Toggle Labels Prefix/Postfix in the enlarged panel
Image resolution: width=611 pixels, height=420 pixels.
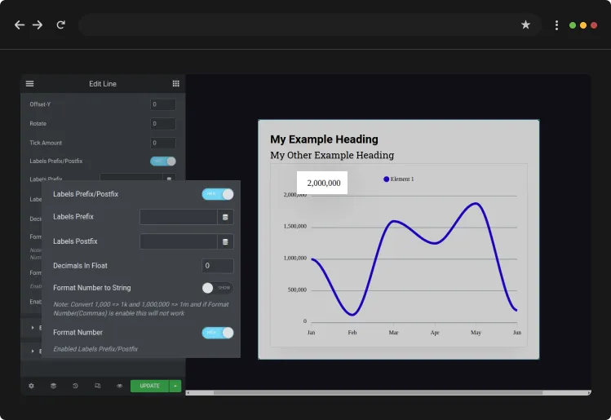218,194
